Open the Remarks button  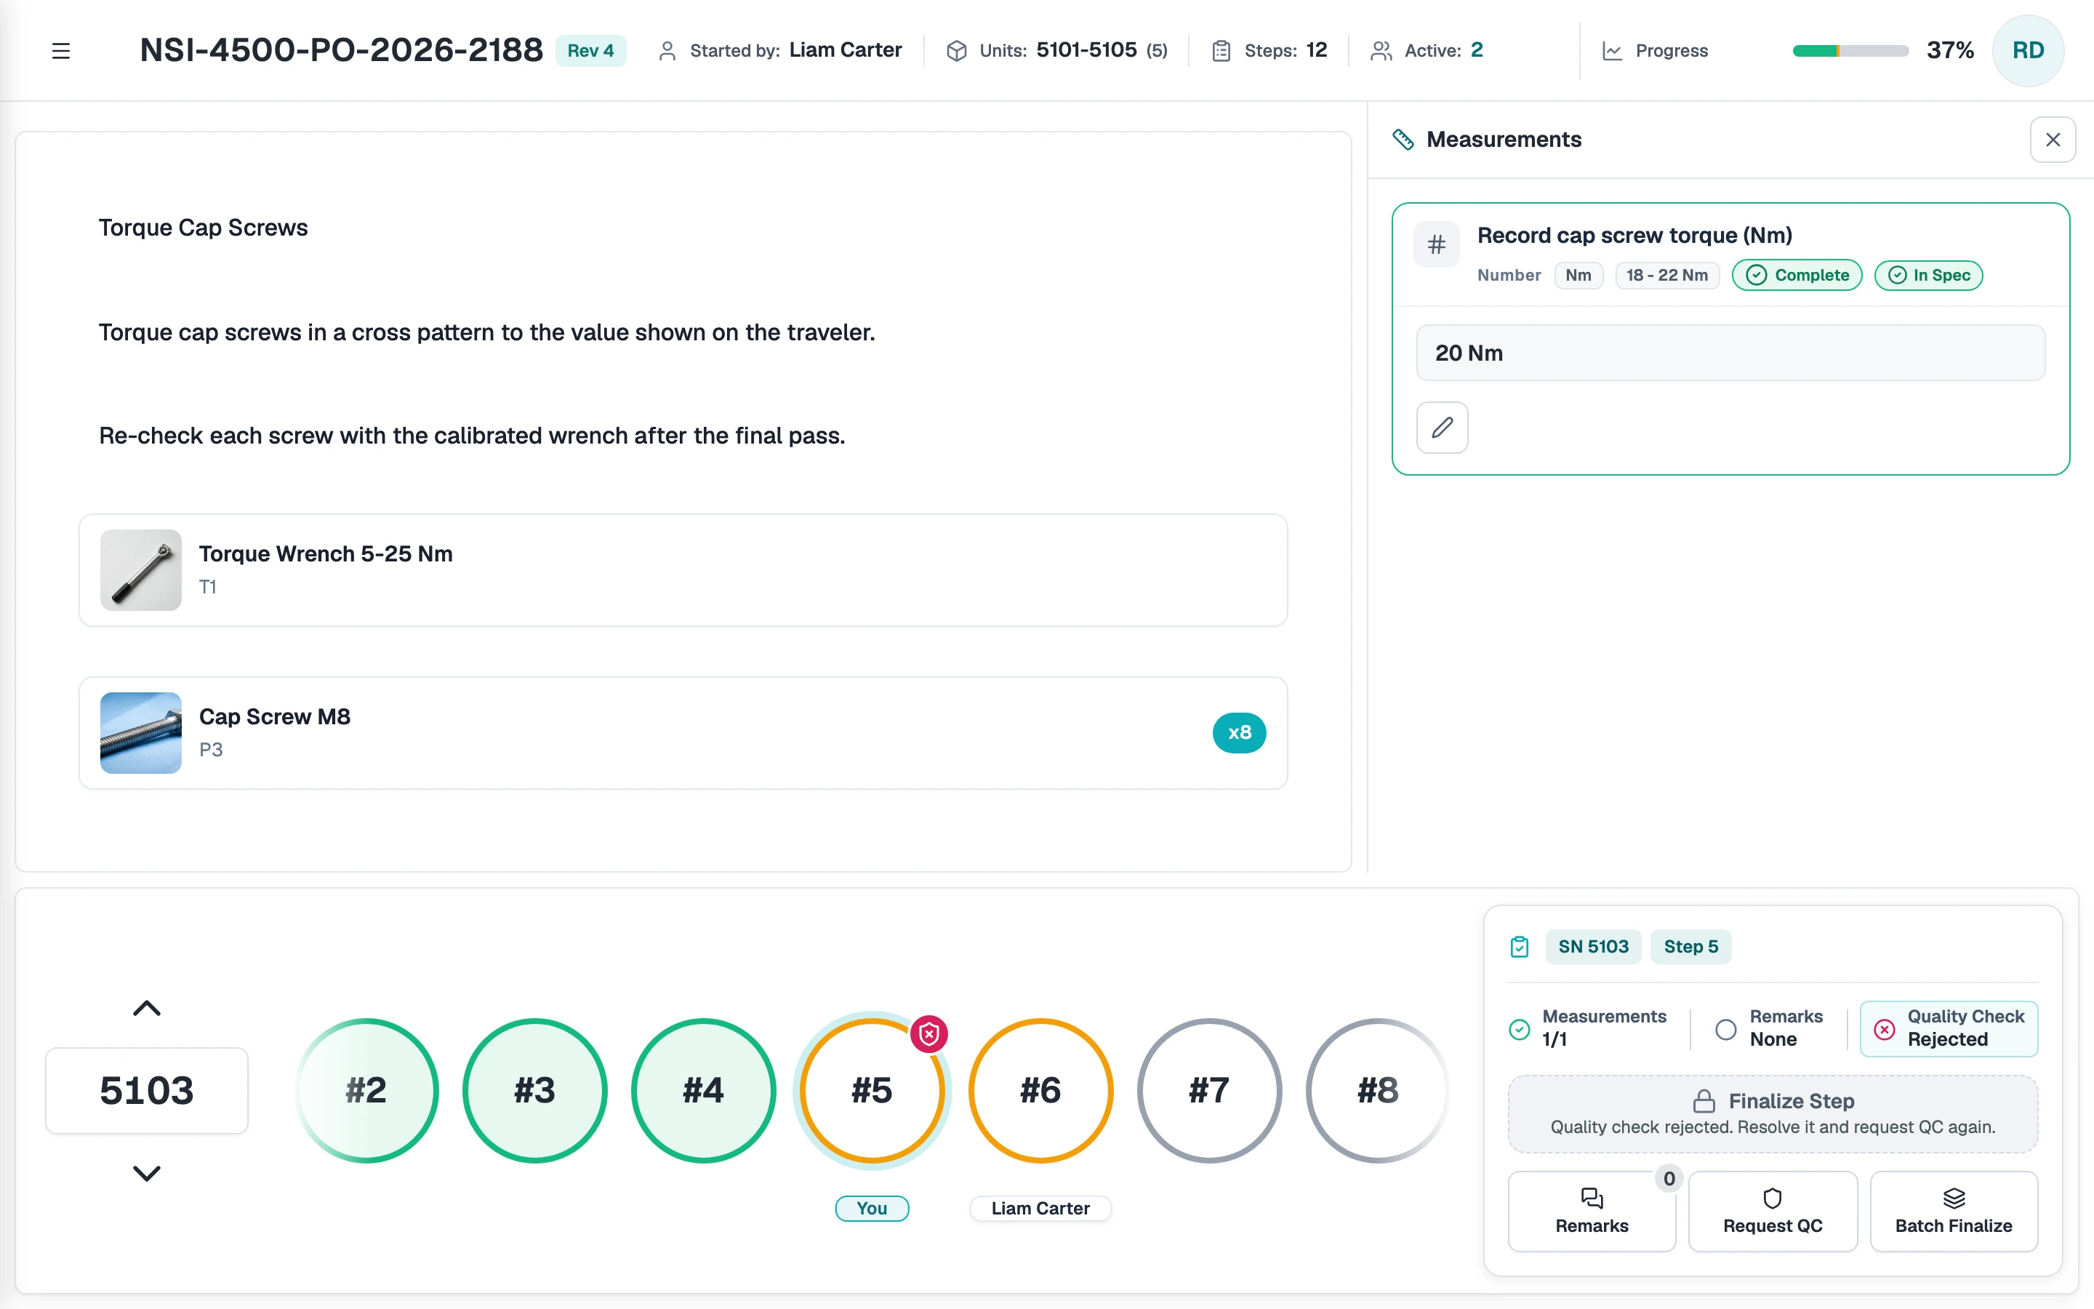[x=1592, y=1211]
